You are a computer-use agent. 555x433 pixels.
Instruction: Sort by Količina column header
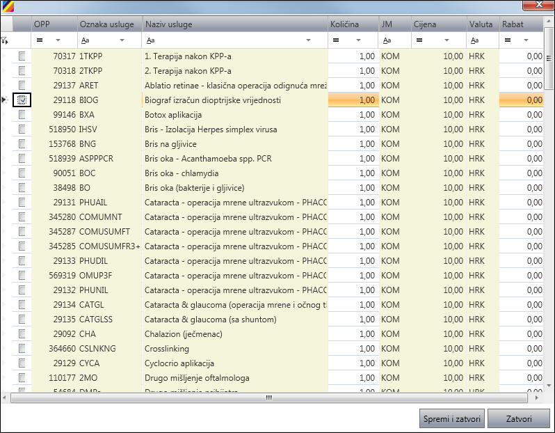353,24
